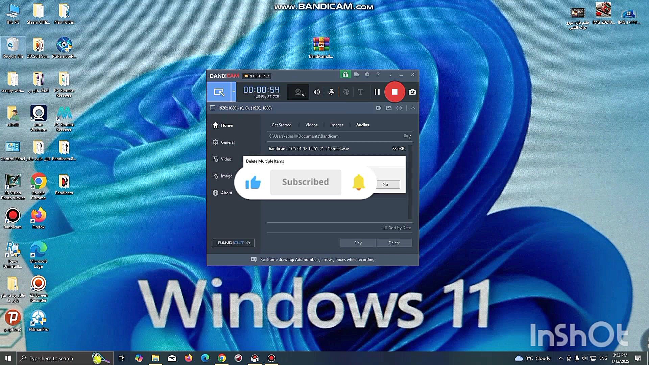Open the Home section
Screen dimensions: 649x365
click(223, 125)
